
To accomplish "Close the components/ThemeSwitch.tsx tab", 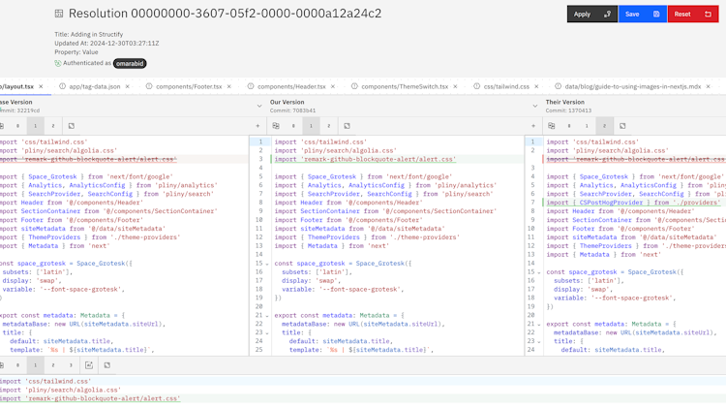I will coord(455,86).
